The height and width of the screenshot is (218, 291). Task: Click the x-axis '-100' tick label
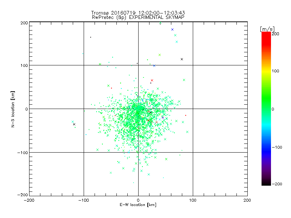point(84,200)
